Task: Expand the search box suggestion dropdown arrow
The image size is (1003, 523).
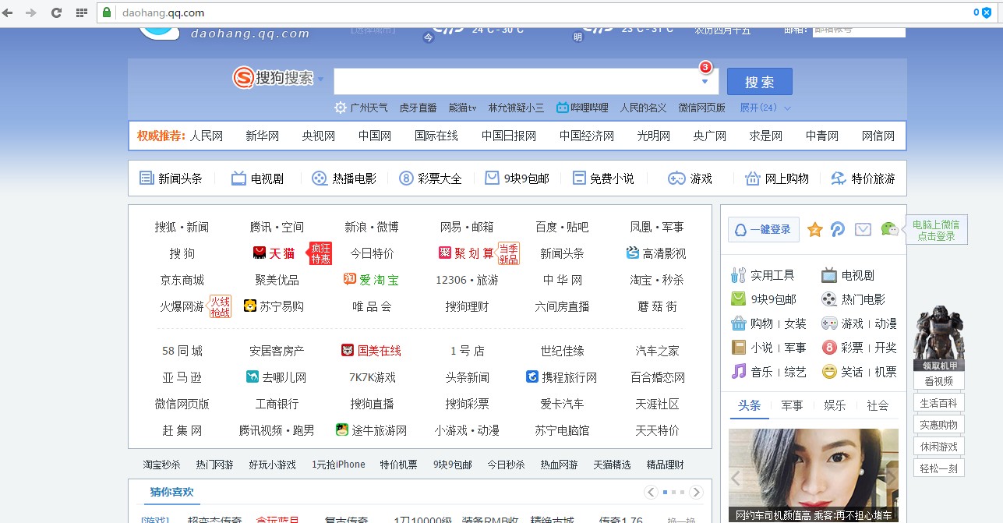Action: [705, 81]
